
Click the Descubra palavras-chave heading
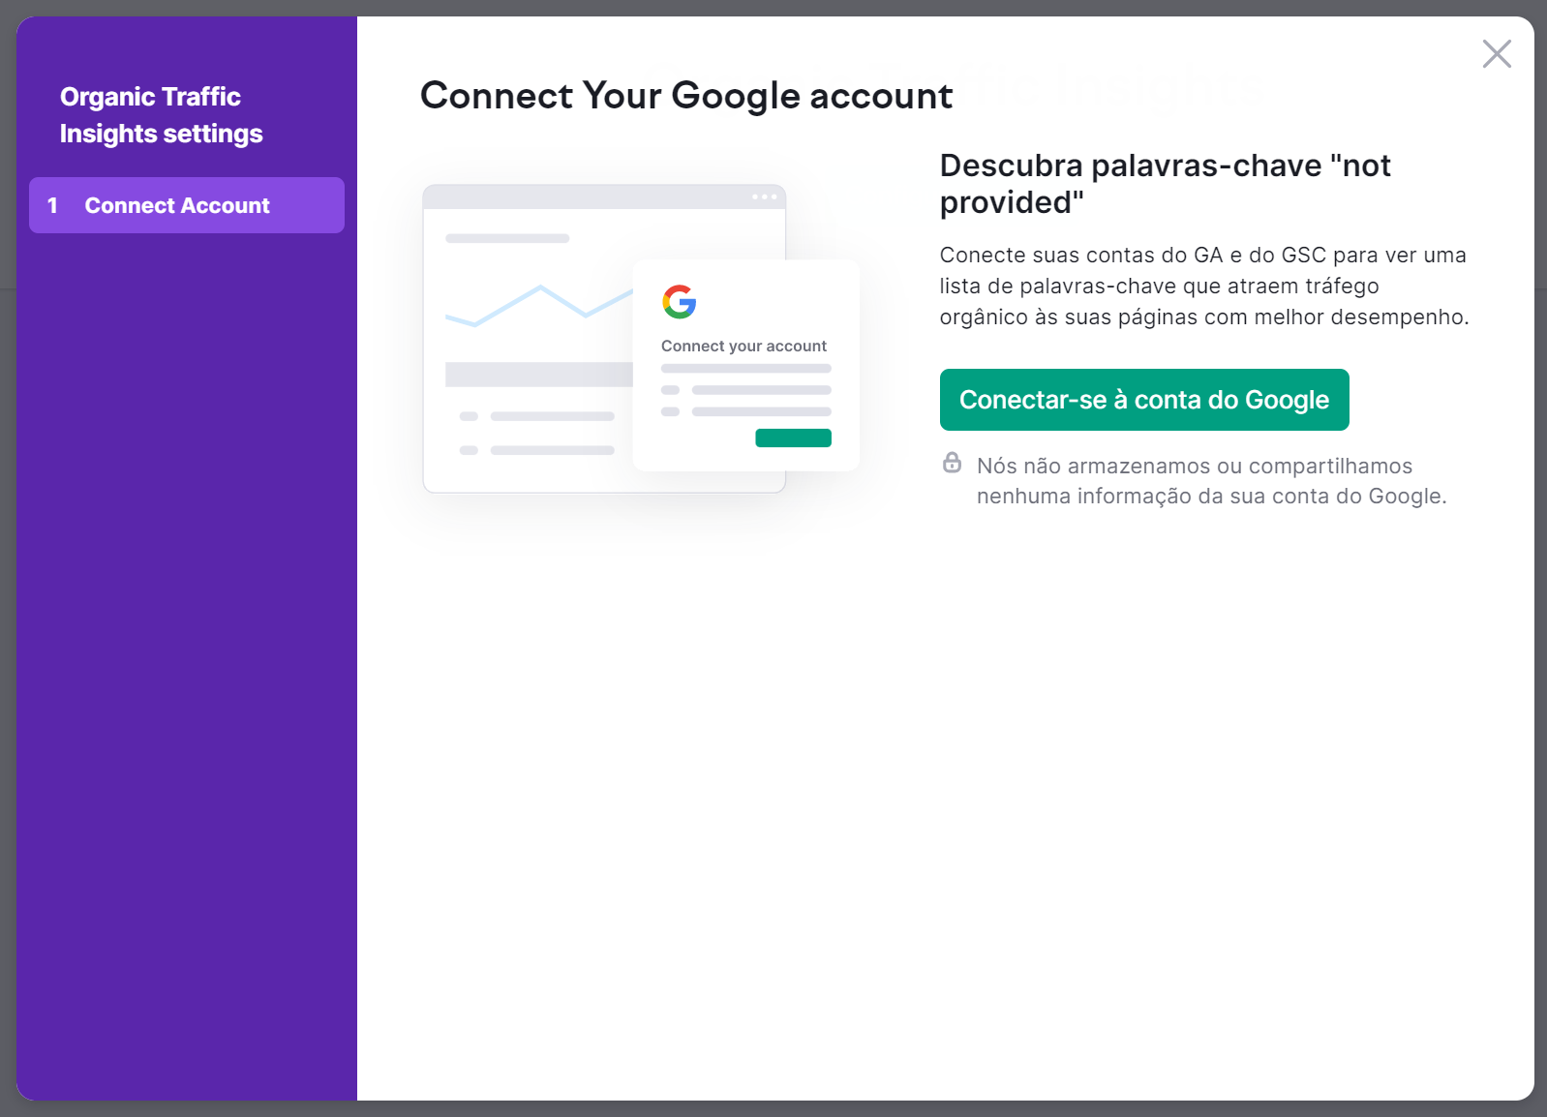coord(1164,184)
